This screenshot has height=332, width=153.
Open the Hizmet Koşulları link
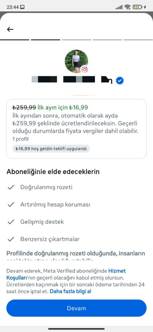click(x=66, y=274)
